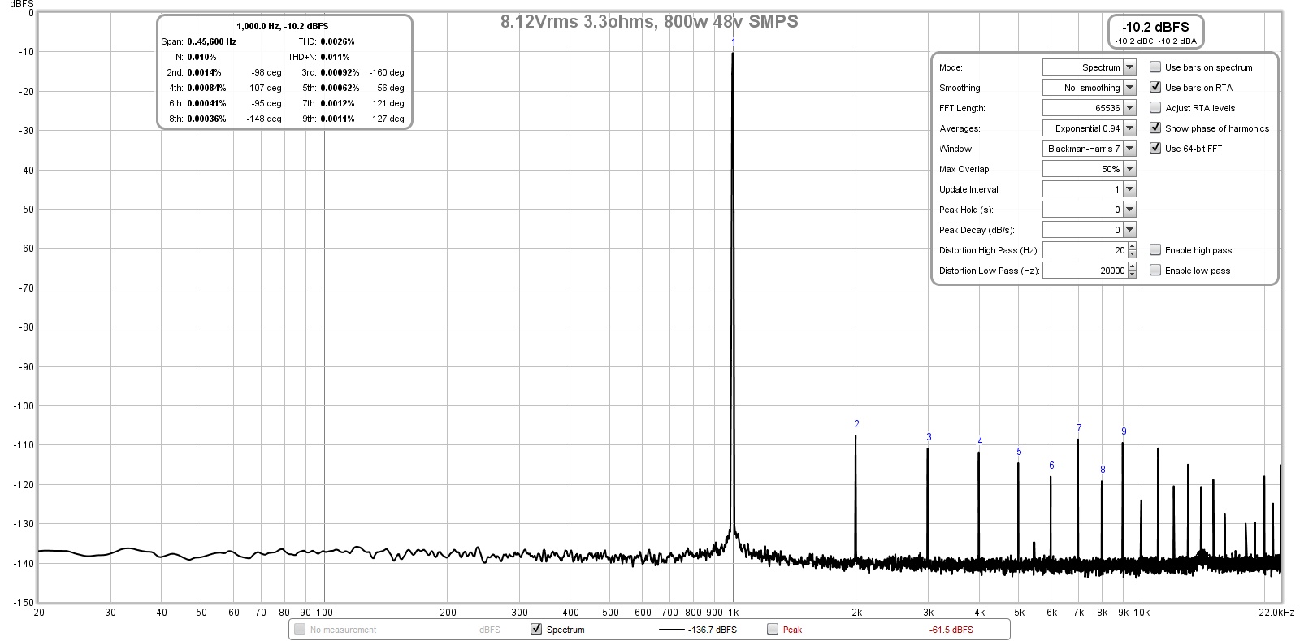Open the Peak Hold dropdown
Image resolution: width=1300 pixels, height=641 pixels.
(1089, 210)
